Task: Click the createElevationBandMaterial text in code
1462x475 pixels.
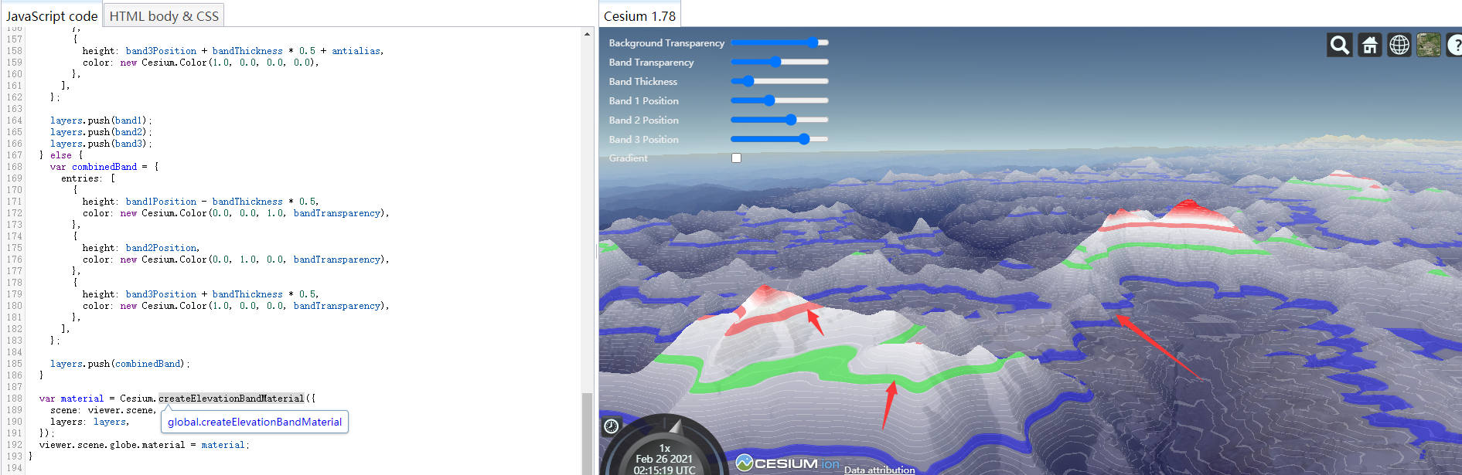Action: click(x=231, y=399)
